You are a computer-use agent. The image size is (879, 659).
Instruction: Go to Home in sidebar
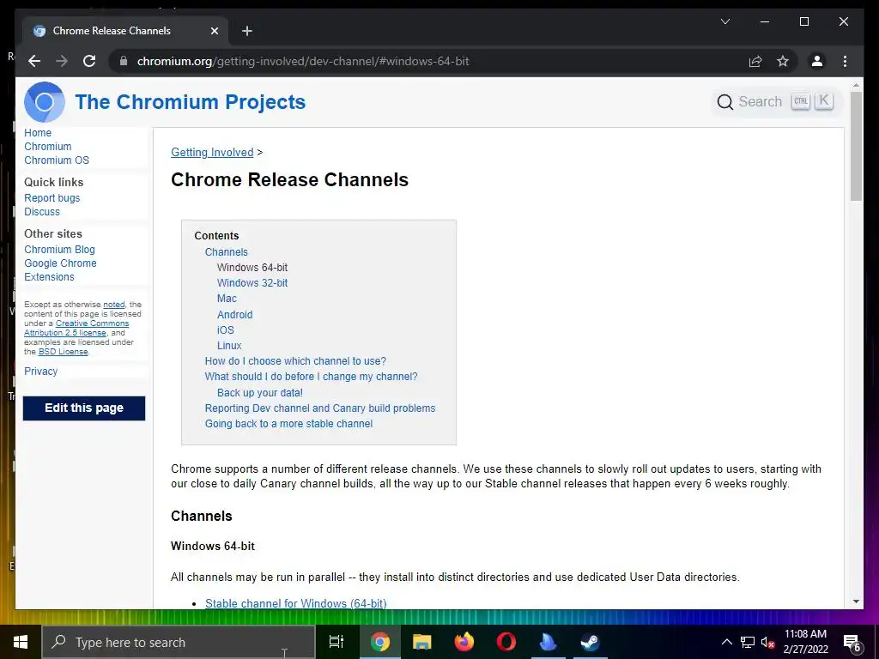(x=38, y=133)
